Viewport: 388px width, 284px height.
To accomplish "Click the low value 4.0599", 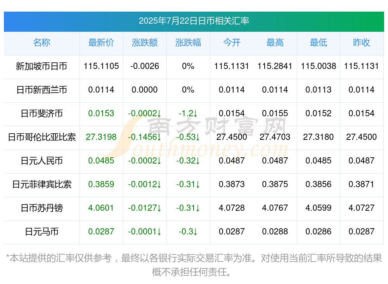I will (319, 208).
